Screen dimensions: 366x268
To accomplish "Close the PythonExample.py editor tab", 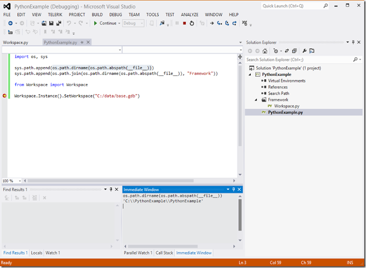I will [x=88, y=42].
